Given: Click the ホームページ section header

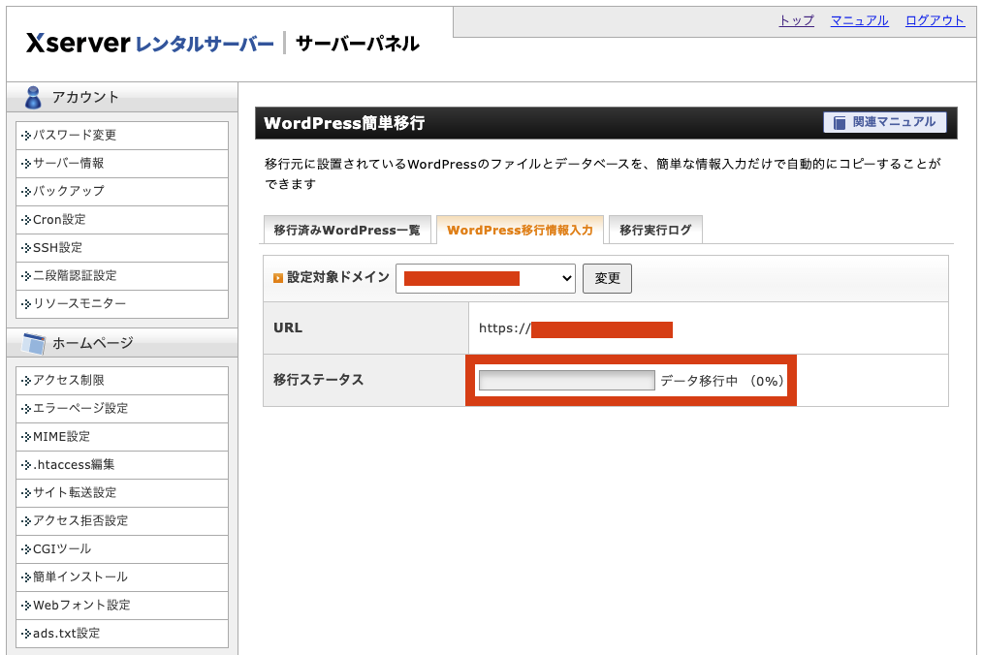Looking at the screenshot, I should click(122, 343).
